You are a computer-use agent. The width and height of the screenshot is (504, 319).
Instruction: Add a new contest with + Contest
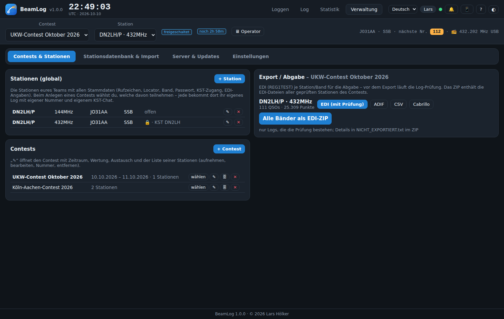(229, 149)
